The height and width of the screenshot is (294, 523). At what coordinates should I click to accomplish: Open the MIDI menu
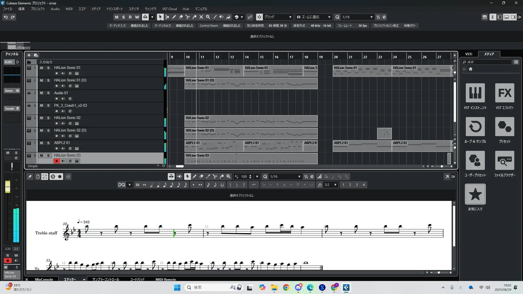click(69, 9)
